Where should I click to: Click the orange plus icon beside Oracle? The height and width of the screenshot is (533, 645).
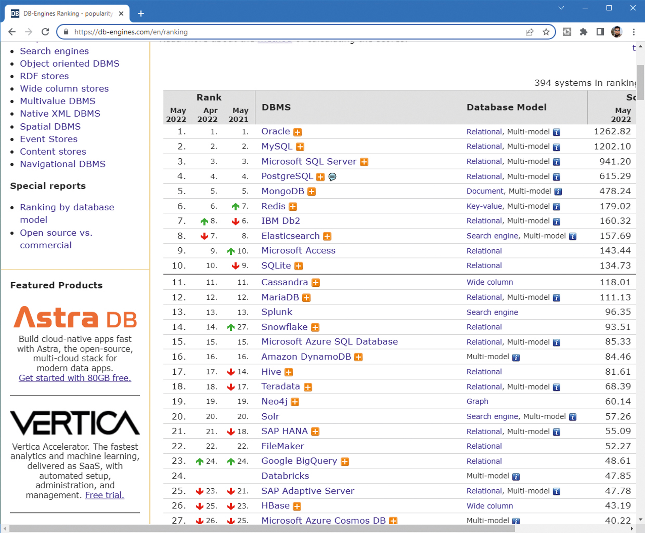coord(297,132)
